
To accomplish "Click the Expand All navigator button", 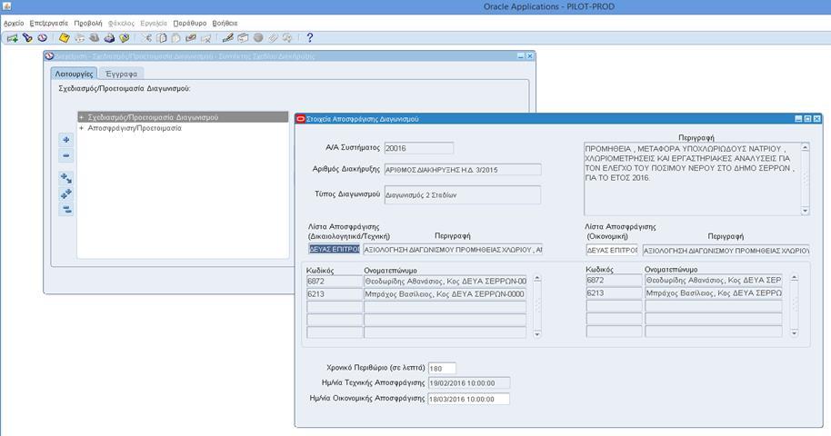I will click(x=66, y=194).
